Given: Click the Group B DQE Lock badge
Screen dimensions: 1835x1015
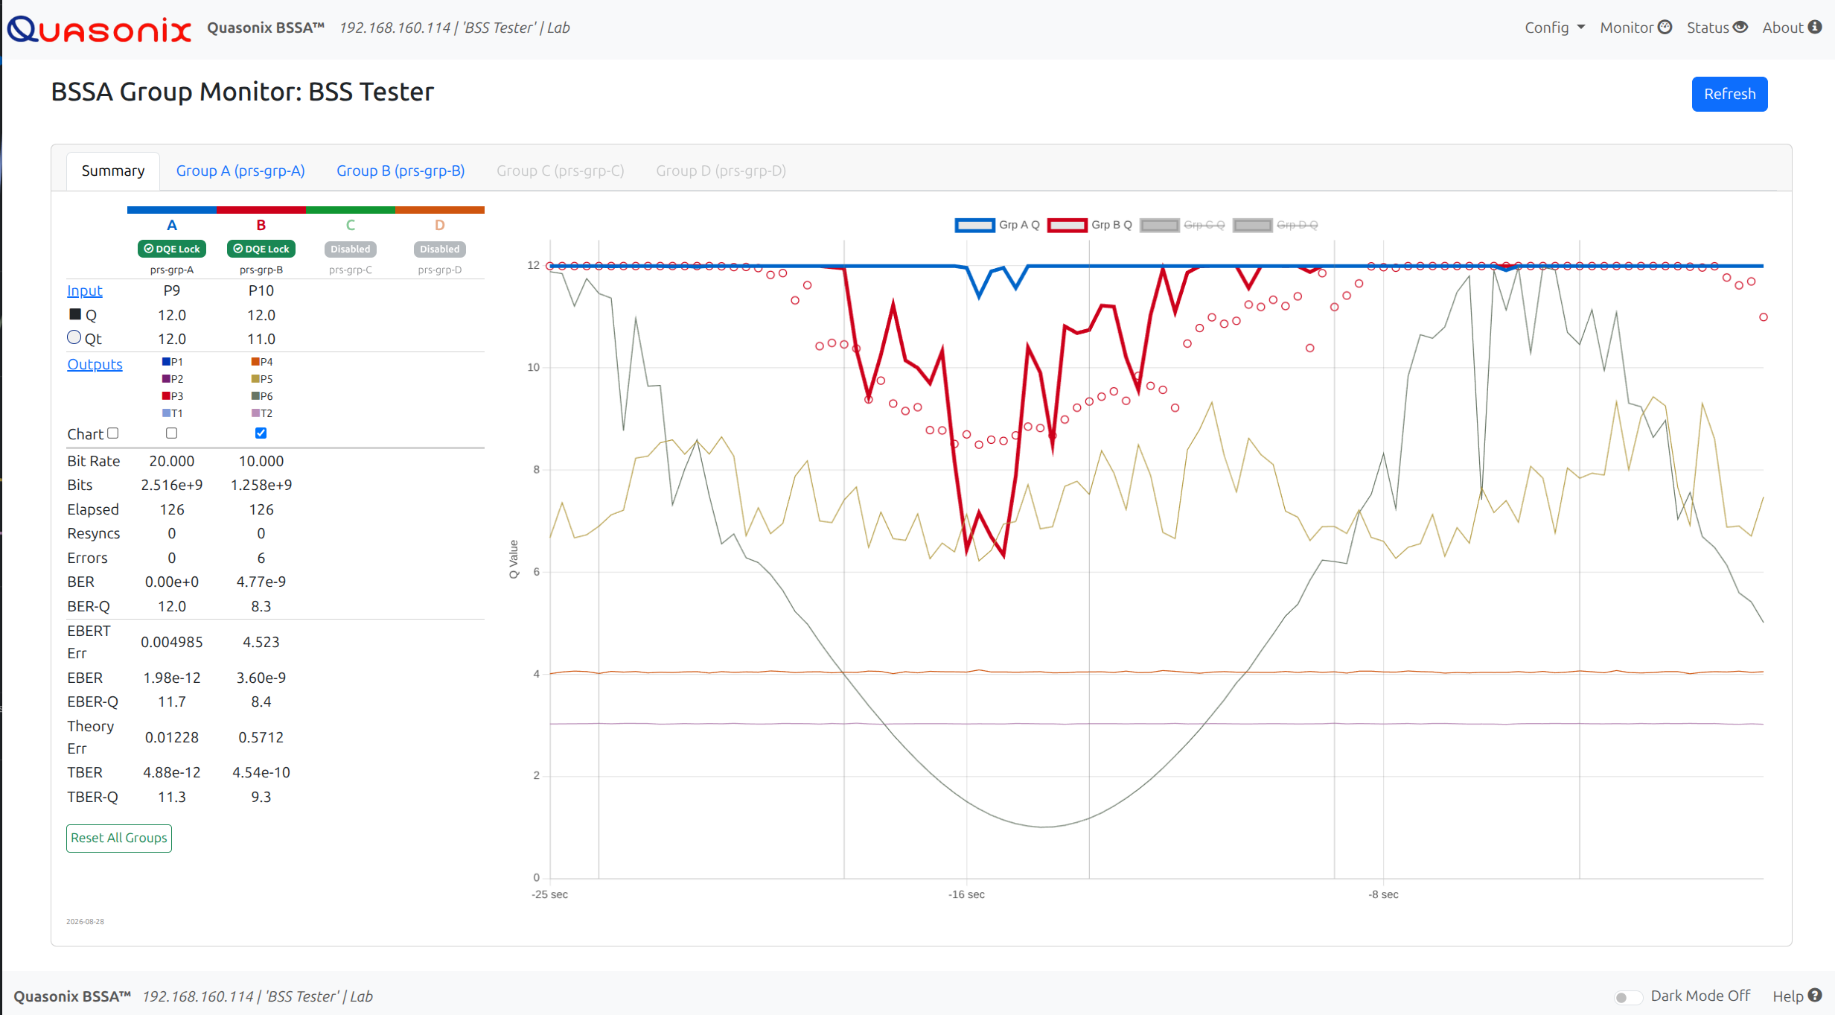Looking at the screenshot, I should click(261, 249).
